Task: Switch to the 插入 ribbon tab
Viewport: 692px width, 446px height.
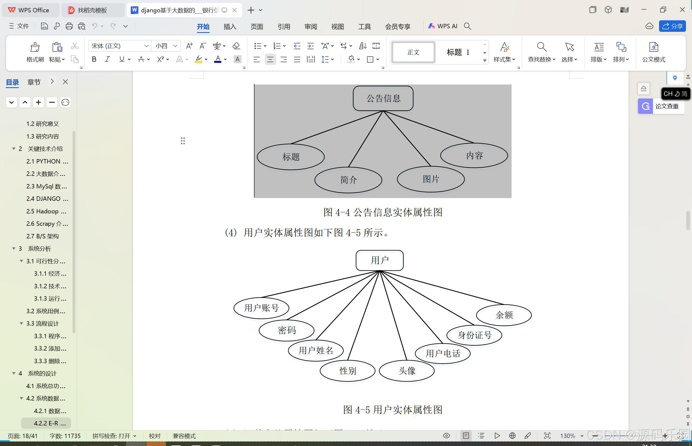Action: click(229, 26)
